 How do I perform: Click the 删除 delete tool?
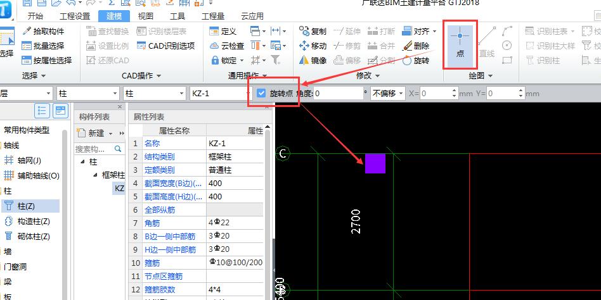[x=416, y=46]
